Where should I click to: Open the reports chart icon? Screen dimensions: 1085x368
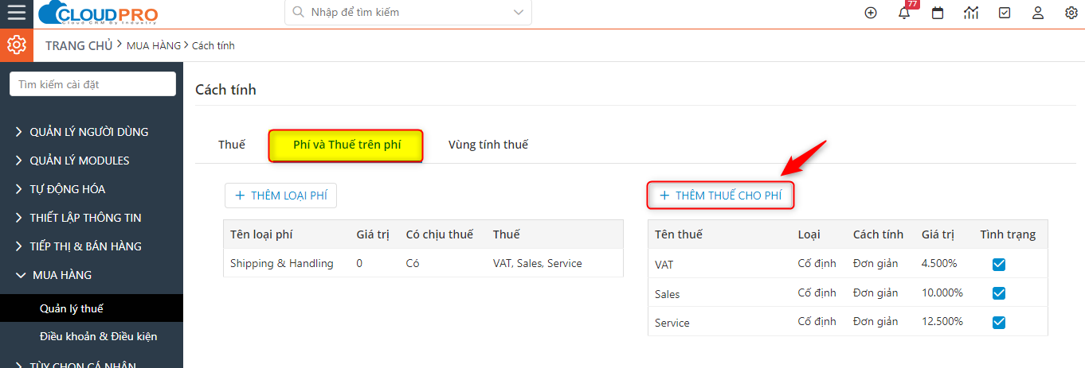pos(971,13)
